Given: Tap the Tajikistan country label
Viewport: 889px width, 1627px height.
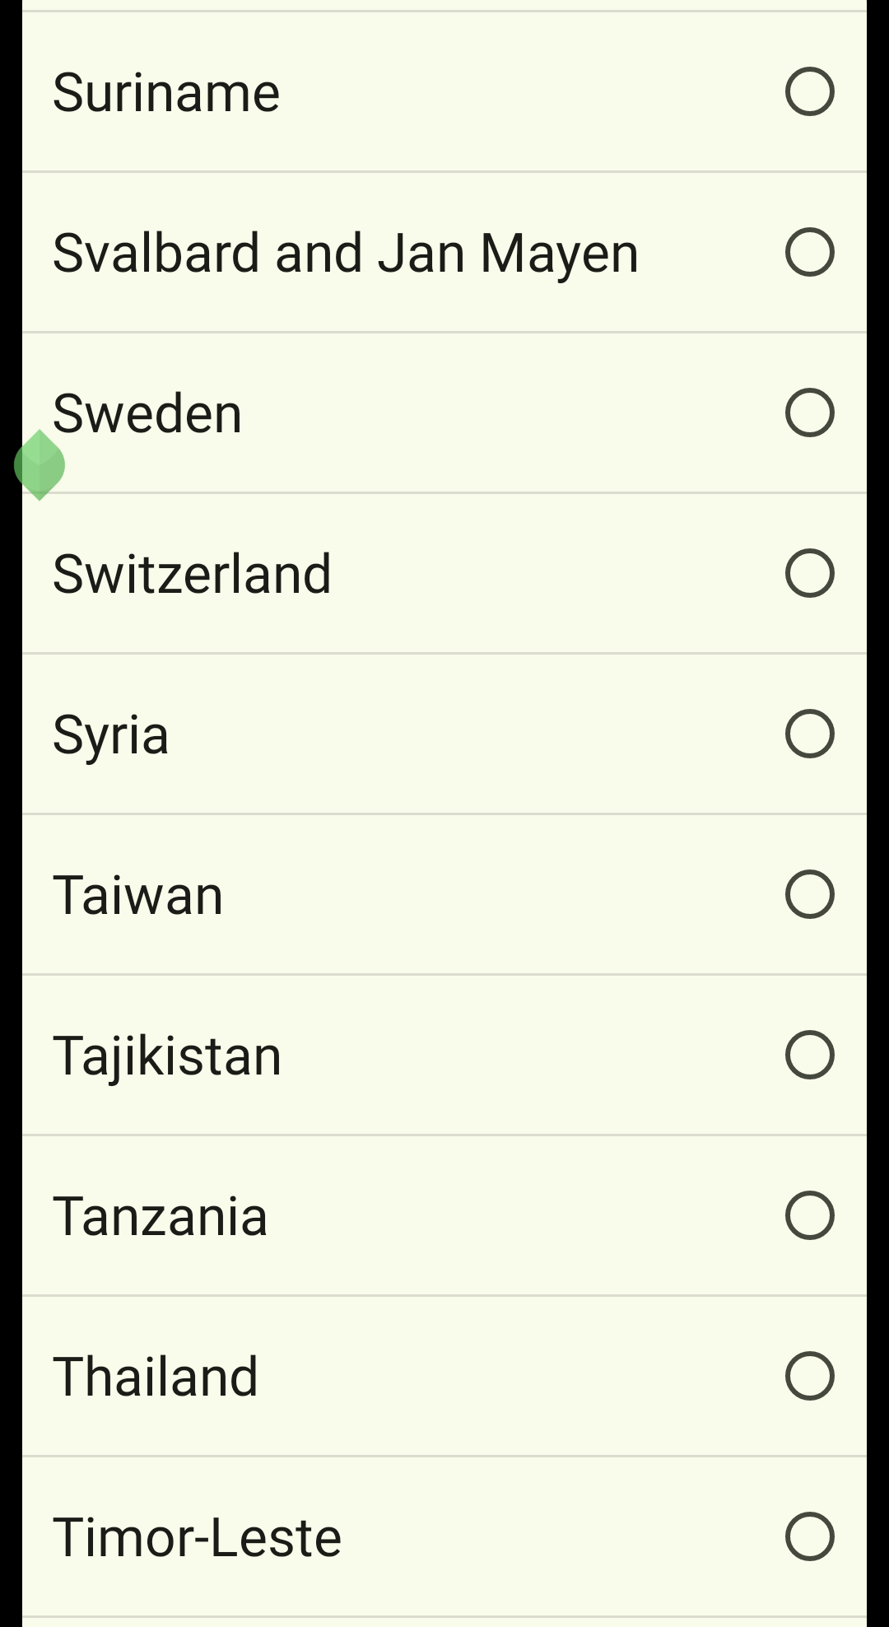Looking at the screenshot, I should [167, 1056].
